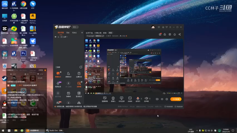Image resolution: width=237 pixels, height=133 pixels.
Task: Switch to Studio One taskbar window
Action: [x=55, y=130]
